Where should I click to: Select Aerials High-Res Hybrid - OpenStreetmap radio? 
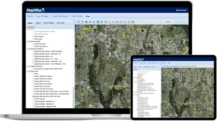tap(33, 94)
